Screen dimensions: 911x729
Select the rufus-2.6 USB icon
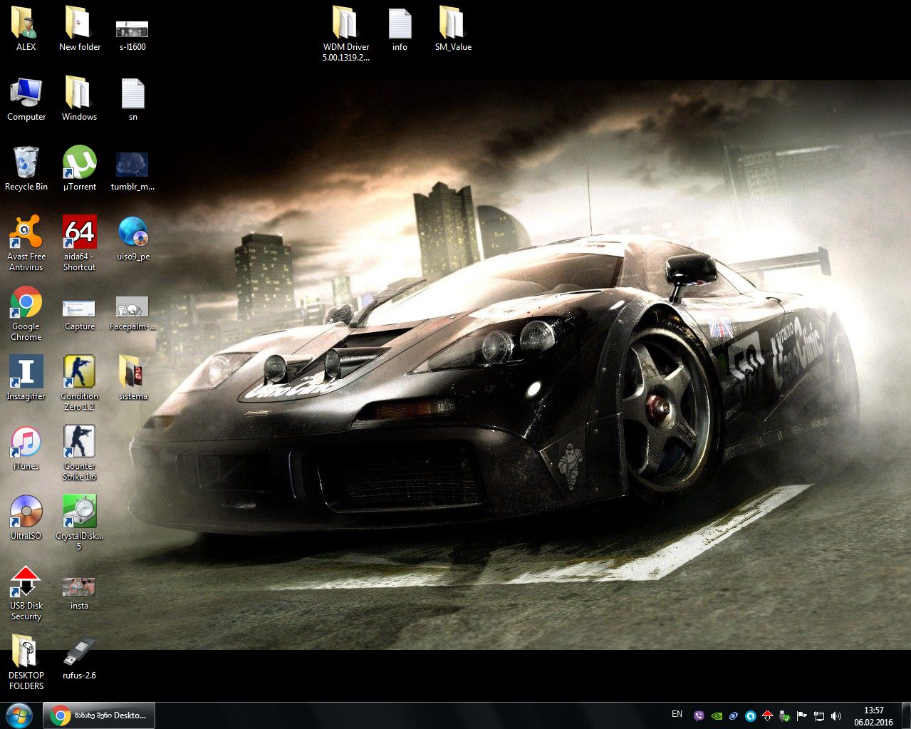[79, 653]
